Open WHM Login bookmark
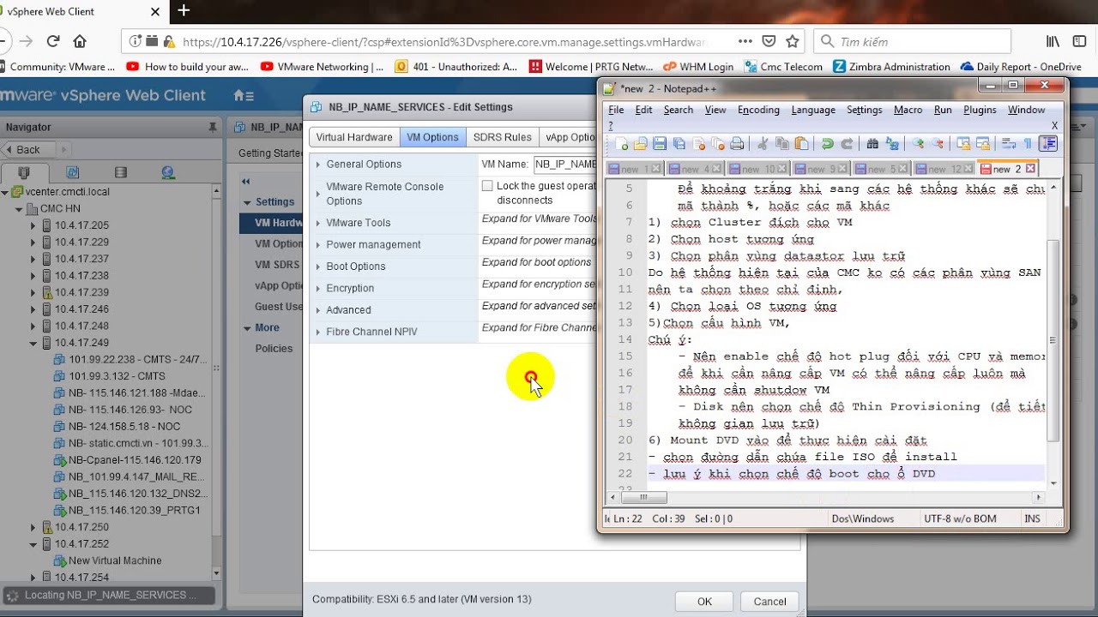Viewport: 1098px width, 617px height. tap(698, 67)
